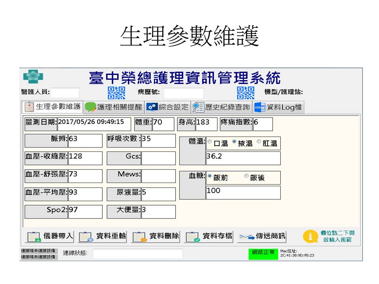
Task: Click the 疼痛指數 field showing 6
Action: (263, 124)
